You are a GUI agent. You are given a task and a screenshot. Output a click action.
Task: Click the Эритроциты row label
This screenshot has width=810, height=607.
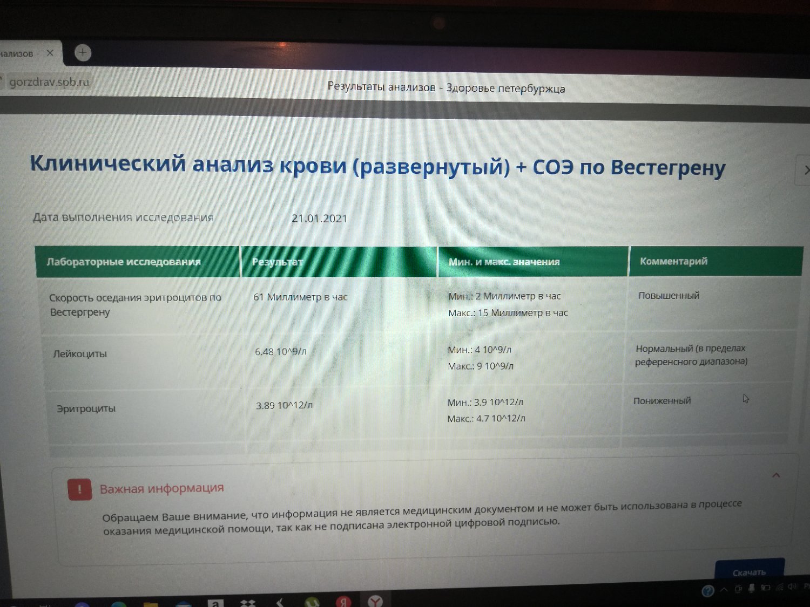point(86,408)
